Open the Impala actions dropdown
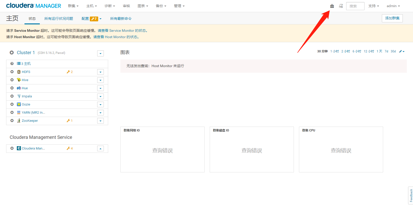Screen dimensions: 413x224 click(101, 96)
